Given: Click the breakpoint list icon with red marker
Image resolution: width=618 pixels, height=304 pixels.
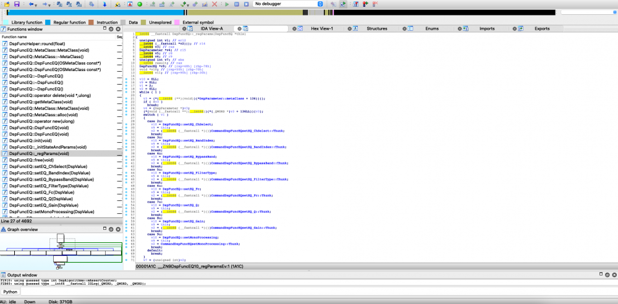Looking at the screenshot, I should (x=355, y=4).
